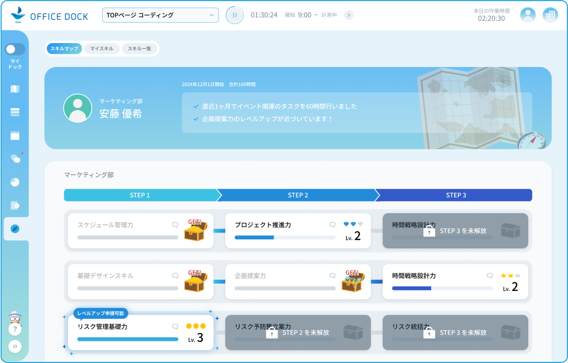Switch to the マイスキル tab
568x363 pixels.
tap(102, 49)
